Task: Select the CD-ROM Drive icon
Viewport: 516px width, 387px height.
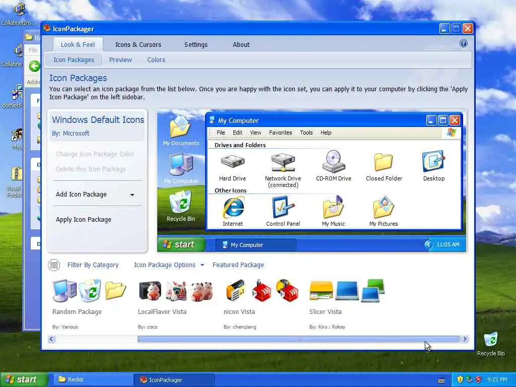Action: pyautogui.click(x=334, y=161)
